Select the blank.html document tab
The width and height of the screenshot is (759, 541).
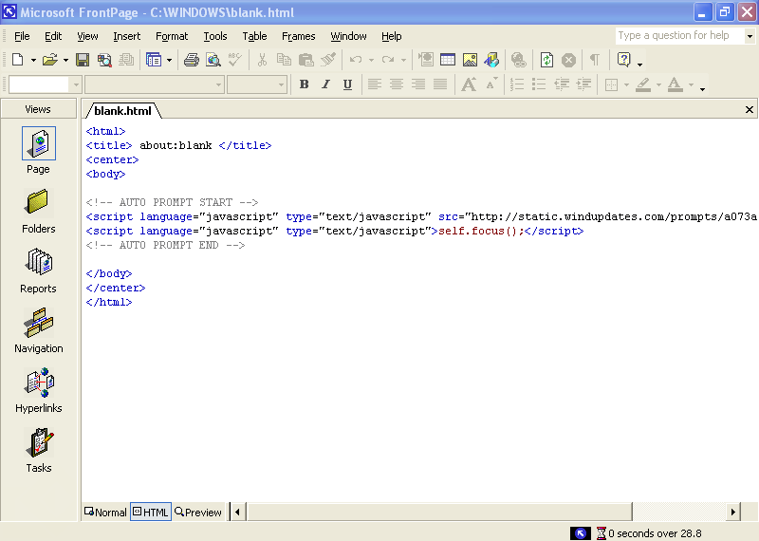122,111
